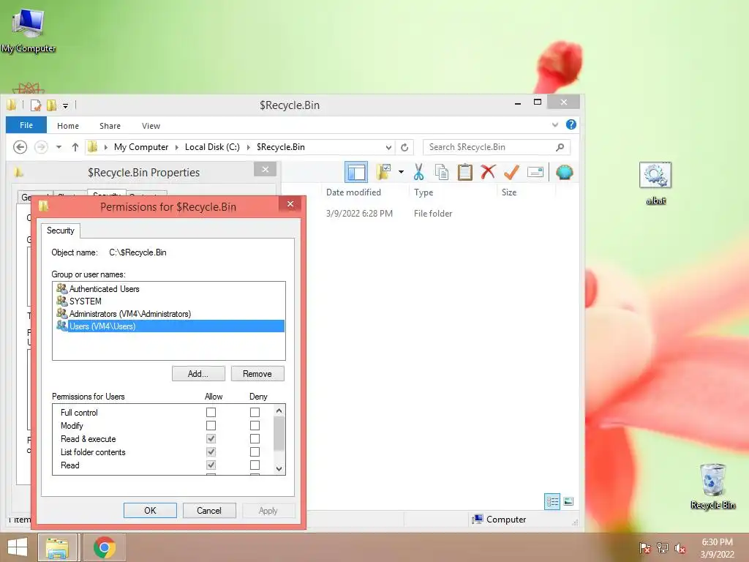Check Deny for List folder contents

255,452
